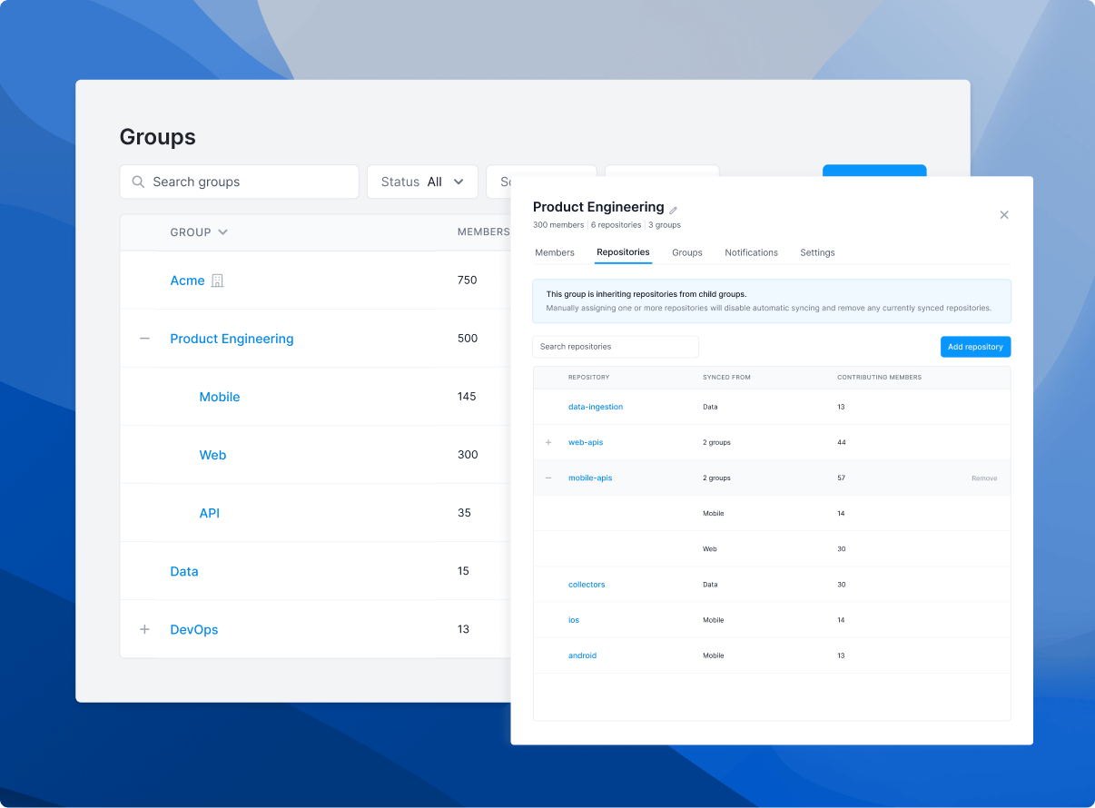The image size is (1095, 808).
Task: Close the Product Engineering panel
Action: (1003, 215)
